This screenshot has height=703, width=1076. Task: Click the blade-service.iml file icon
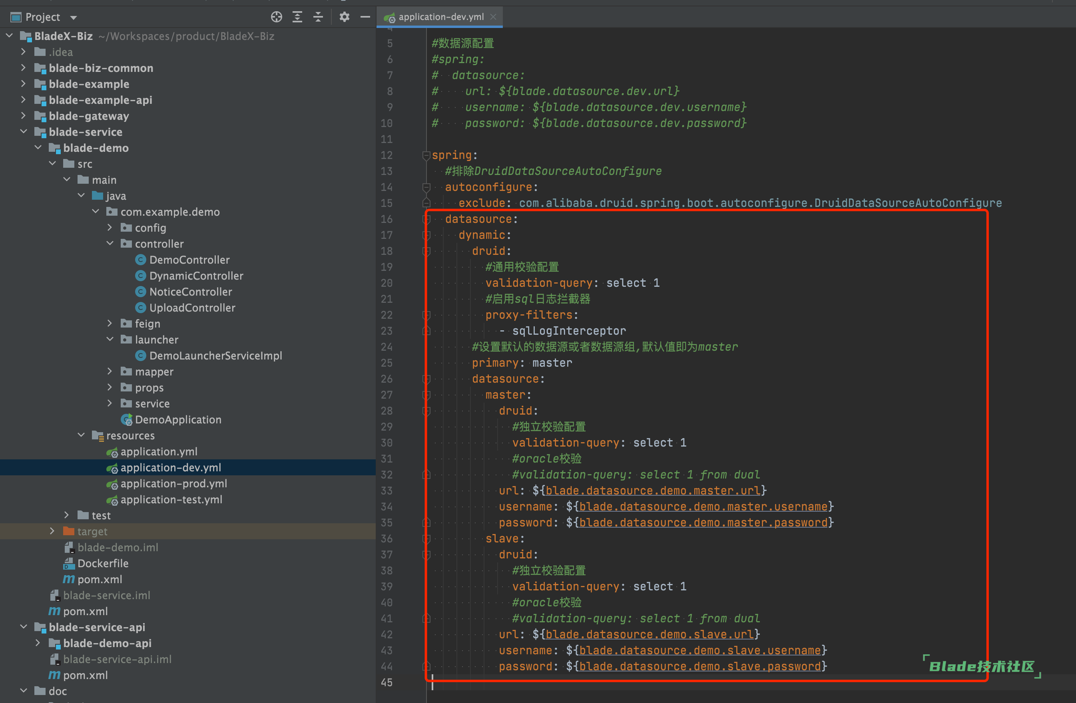[x=54, y=595]
